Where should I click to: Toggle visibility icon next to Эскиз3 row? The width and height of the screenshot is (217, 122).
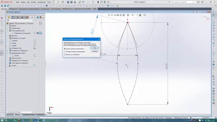(35, 65)
